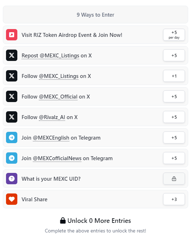
Task: Expand the Viral Share entry
Action: [x=95, y=199]
